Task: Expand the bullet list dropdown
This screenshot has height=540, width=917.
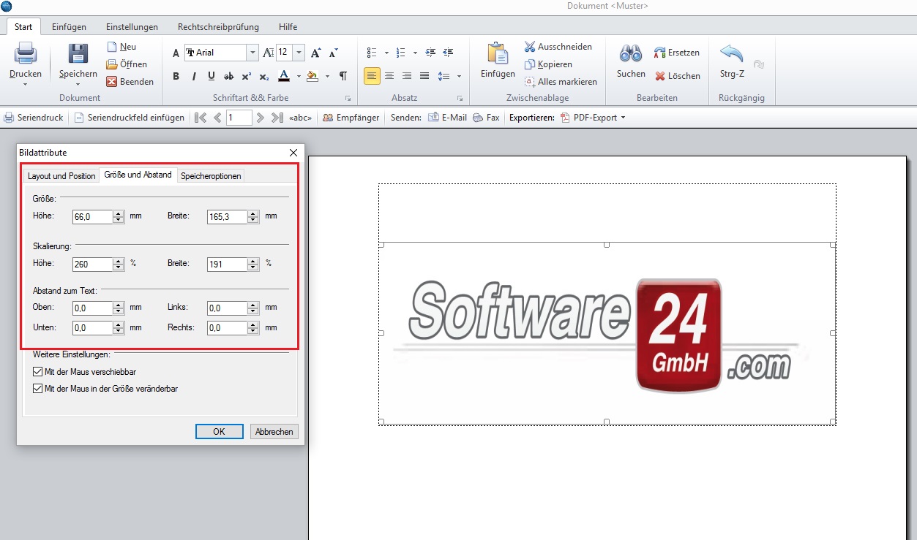Action: [386, 53]
